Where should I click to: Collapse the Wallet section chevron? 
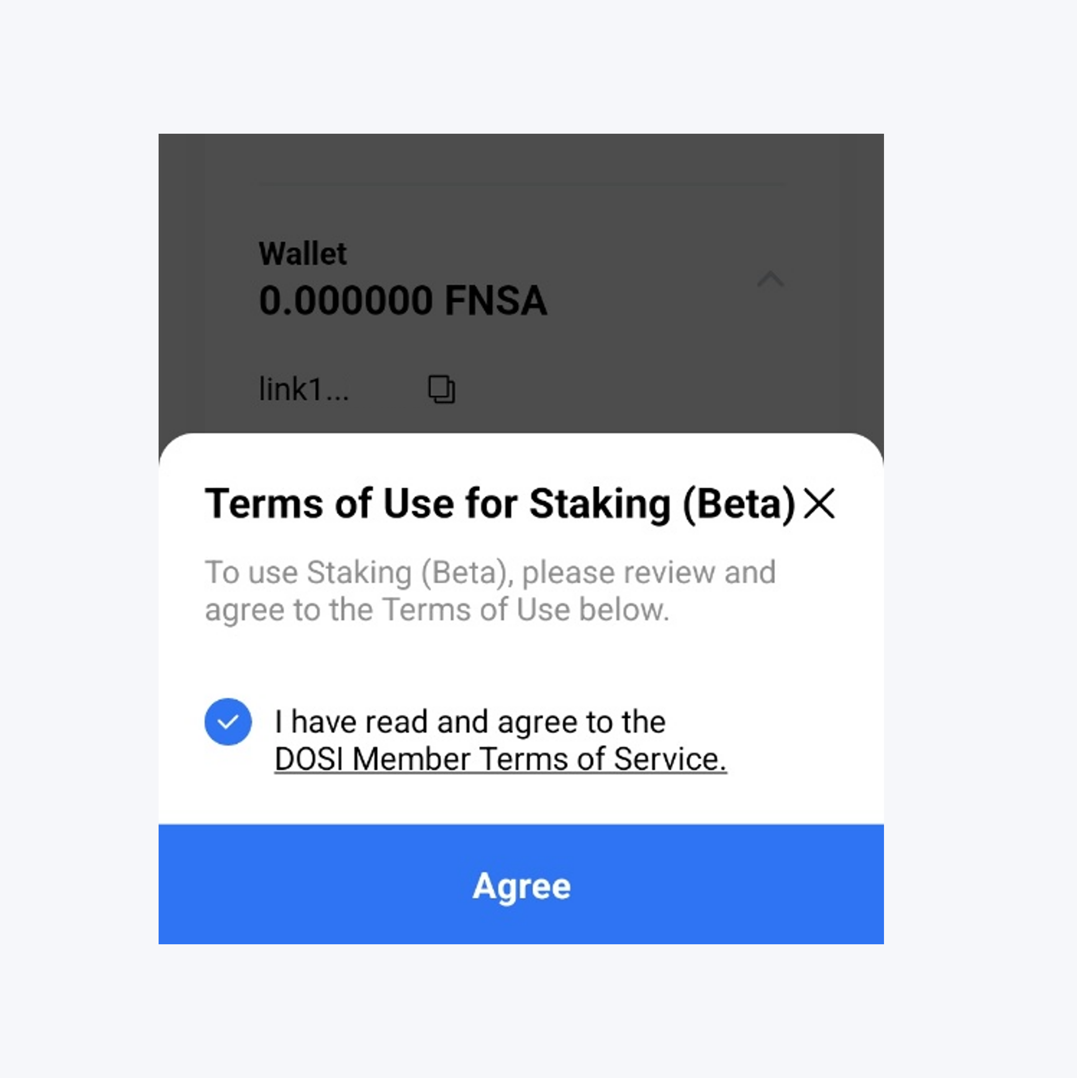coord(770,279)
